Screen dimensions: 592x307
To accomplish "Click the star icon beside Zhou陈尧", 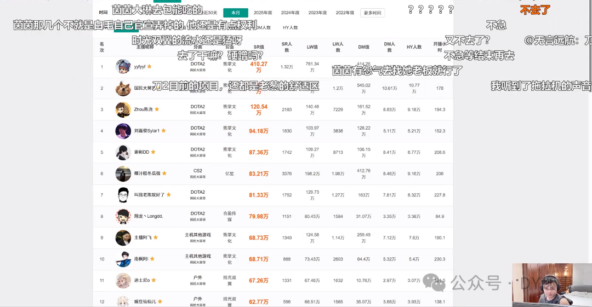I will point(157,109).
